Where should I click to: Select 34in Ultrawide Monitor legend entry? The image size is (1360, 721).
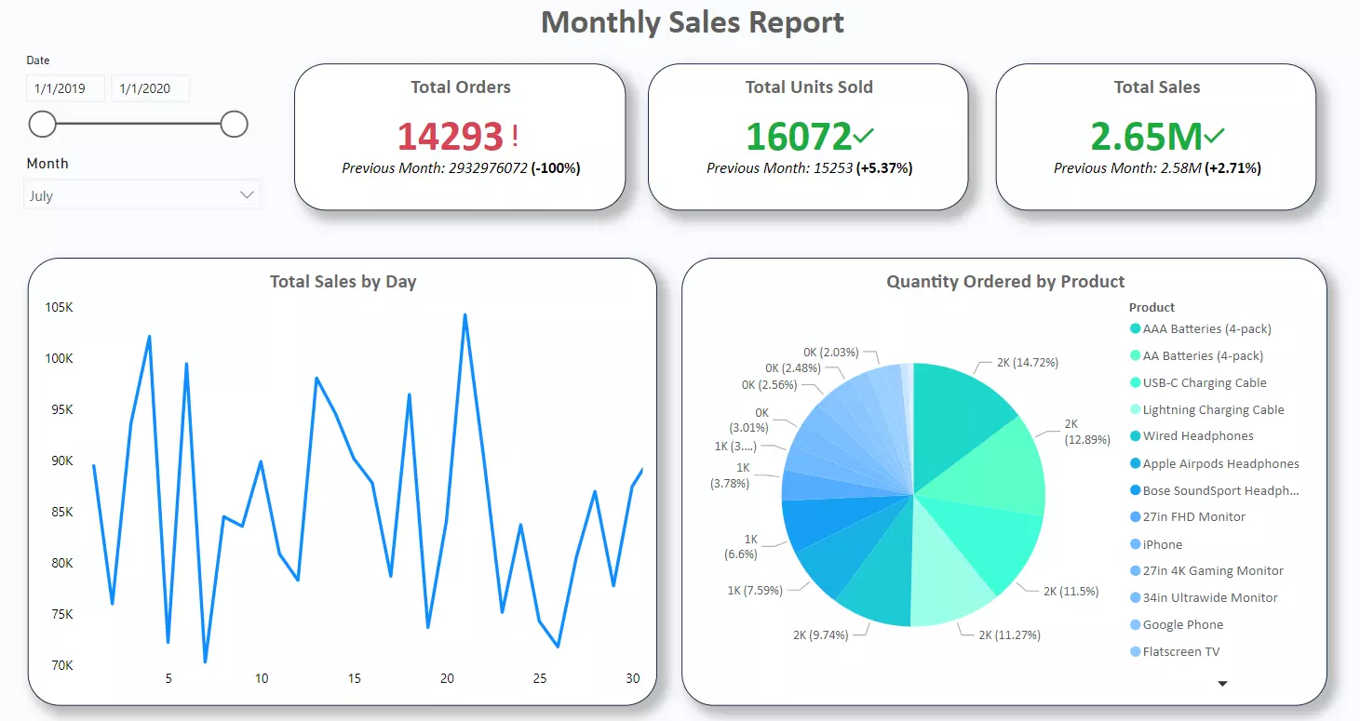(x=1204, y=597)
